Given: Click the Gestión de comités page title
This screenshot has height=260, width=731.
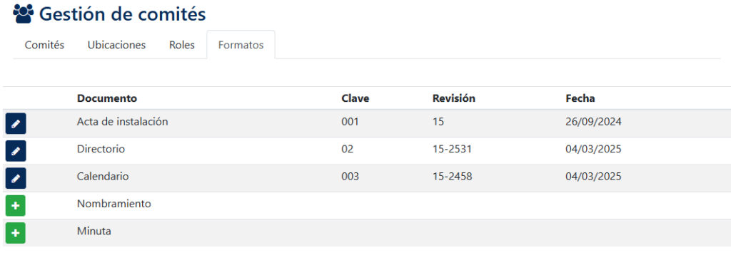Looking at the screenshot, I should click(123, 14).
